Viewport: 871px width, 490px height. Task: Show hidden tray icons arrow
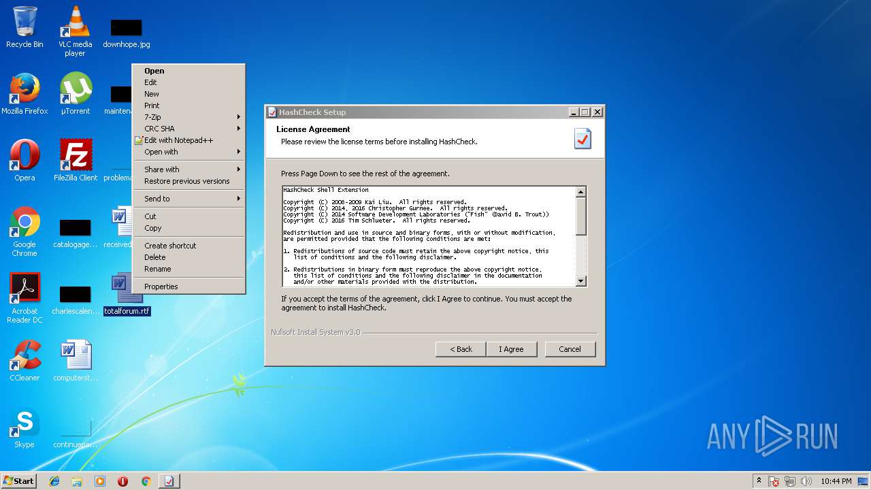(759, 481)
